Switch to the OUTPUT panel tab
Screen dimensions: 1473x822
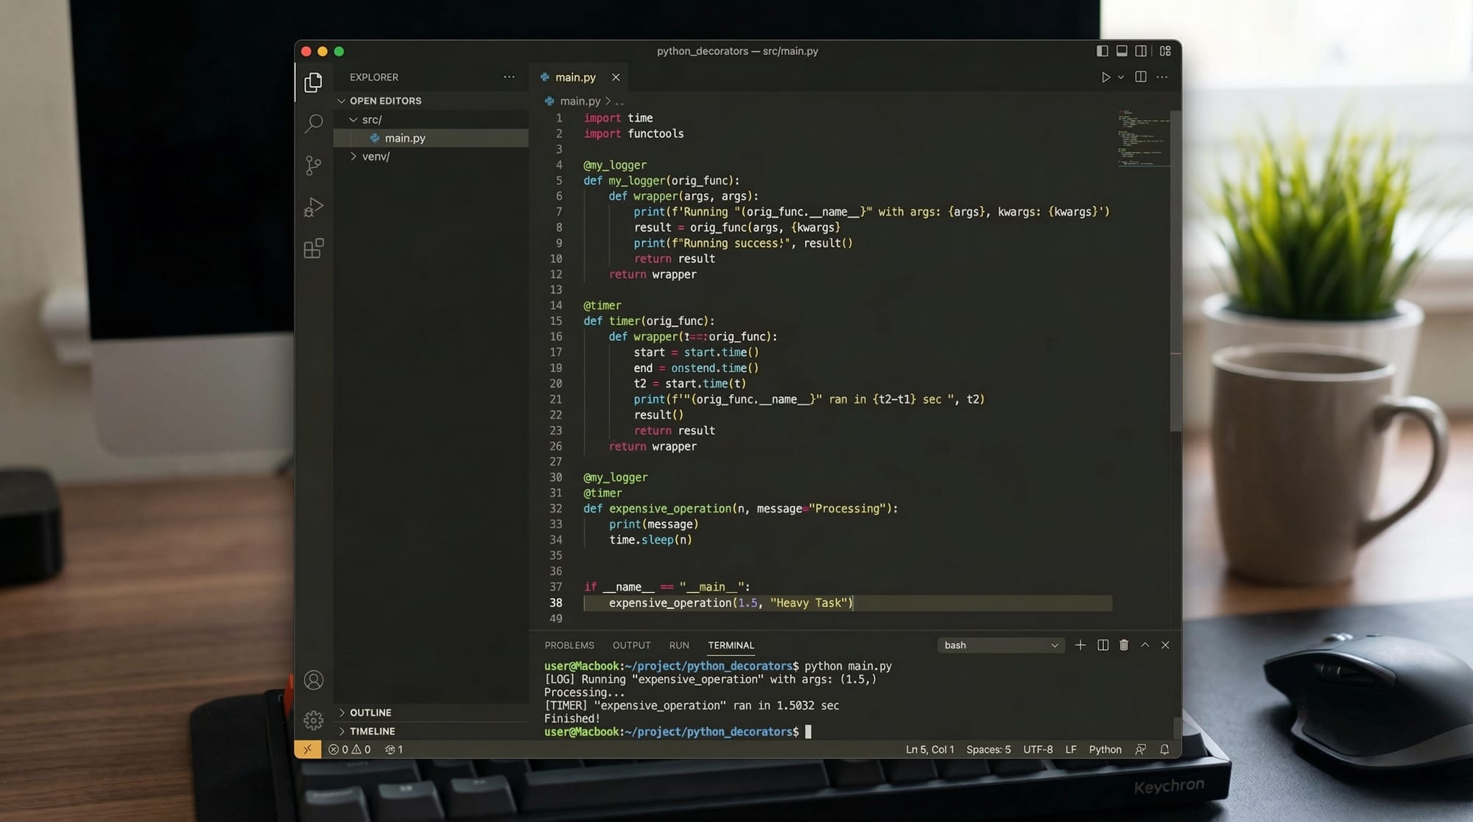pos(631,645)
